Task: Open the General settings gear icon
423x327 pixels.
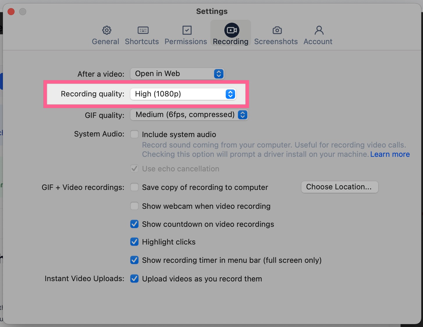Action: coord(106,30)
